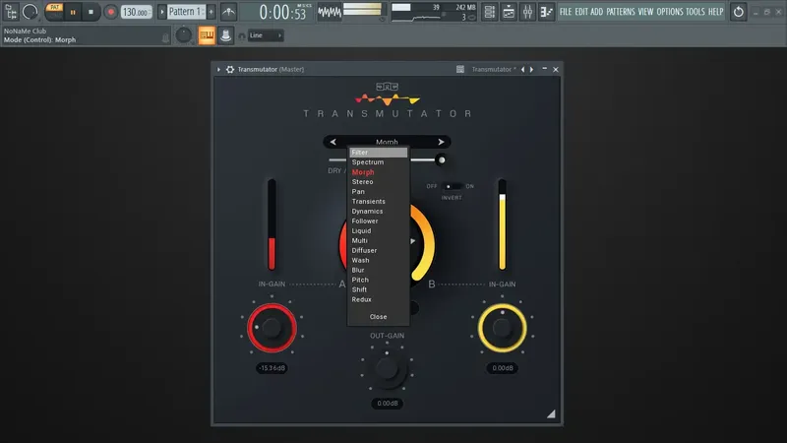
Task: Open the channel rack icon
Action: [x=489, y=12]
